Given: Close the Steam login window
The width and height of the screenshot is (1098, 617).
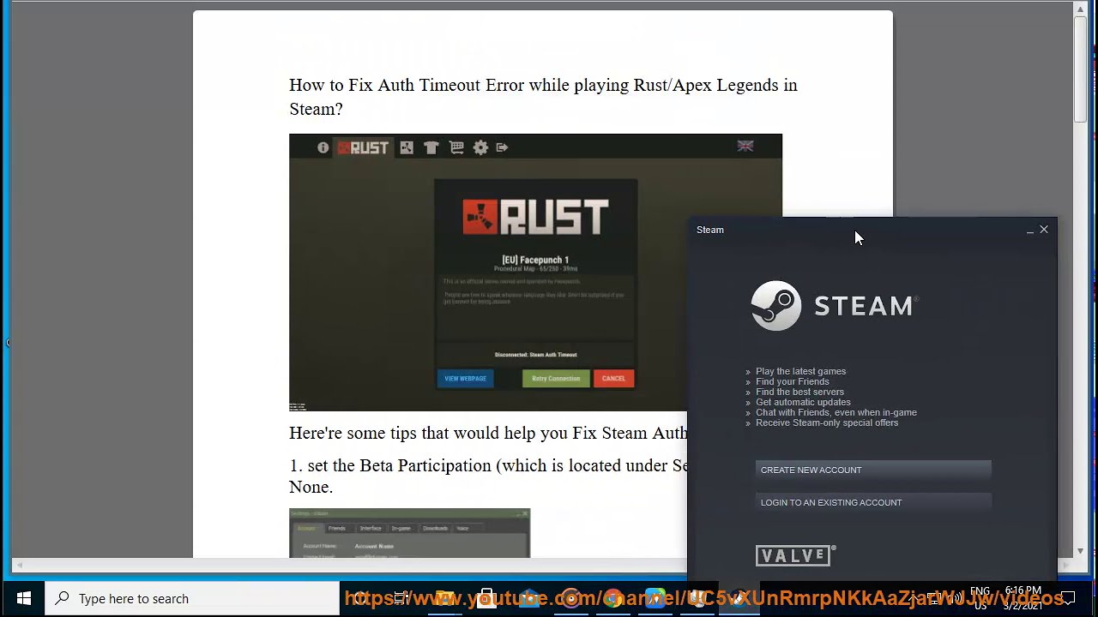Looking at the screenshot, I should (x=1044, y=230).
